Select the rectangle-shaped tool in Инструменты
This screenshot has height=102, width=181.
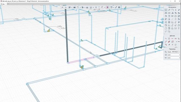tap(172, 10)
